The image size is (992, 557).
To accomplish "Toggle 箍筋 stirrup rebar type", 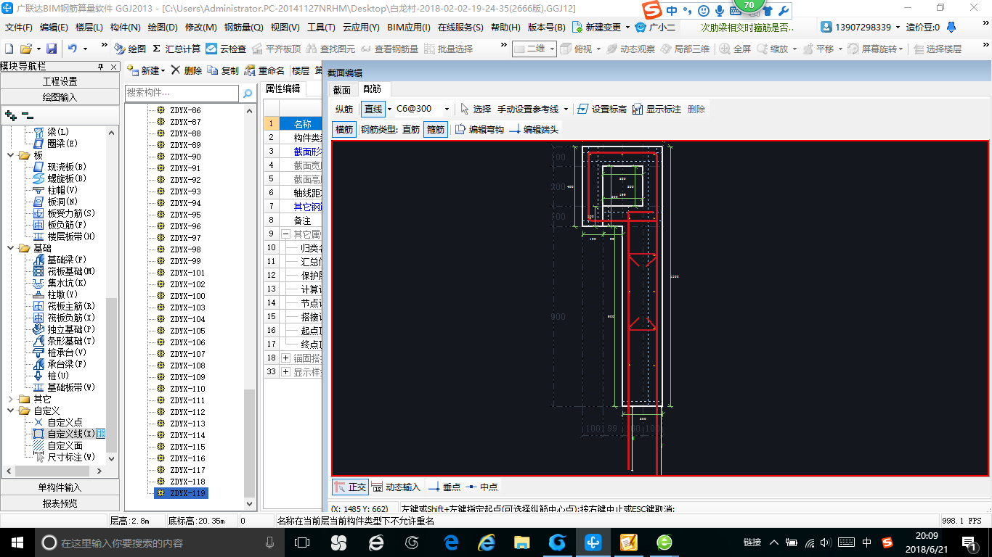I will [435, 129].
